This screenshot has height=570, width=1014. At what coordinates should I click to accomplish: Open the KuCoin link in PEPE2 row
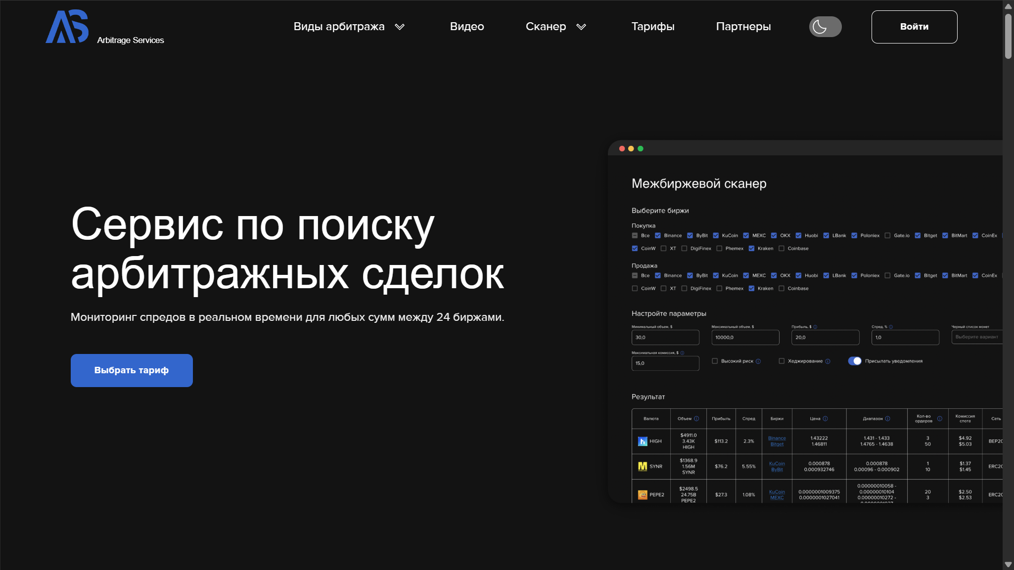[777, 492]
